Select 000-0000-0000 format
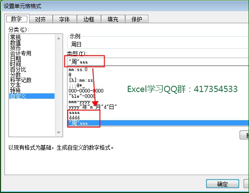 point(158,91)
